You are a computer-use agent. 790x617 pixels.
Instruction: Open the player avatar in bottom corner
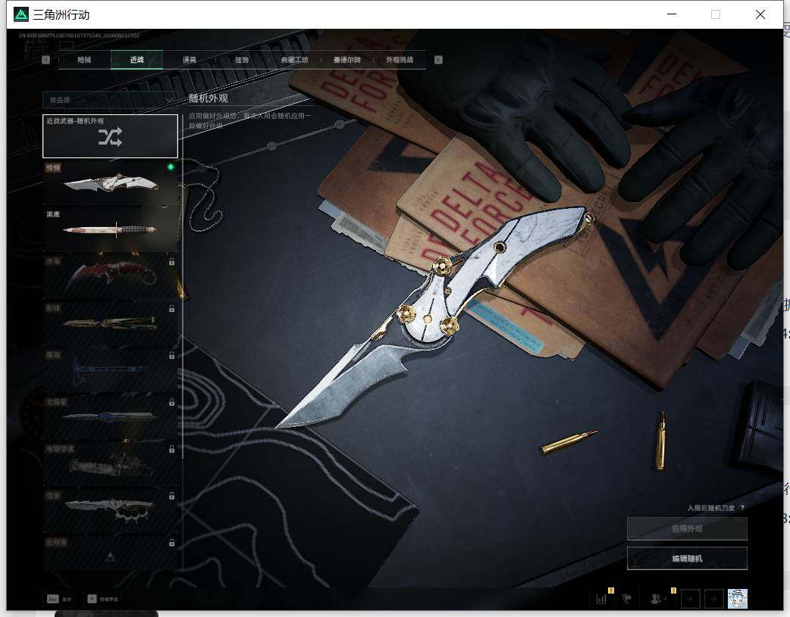pos(738,599)
